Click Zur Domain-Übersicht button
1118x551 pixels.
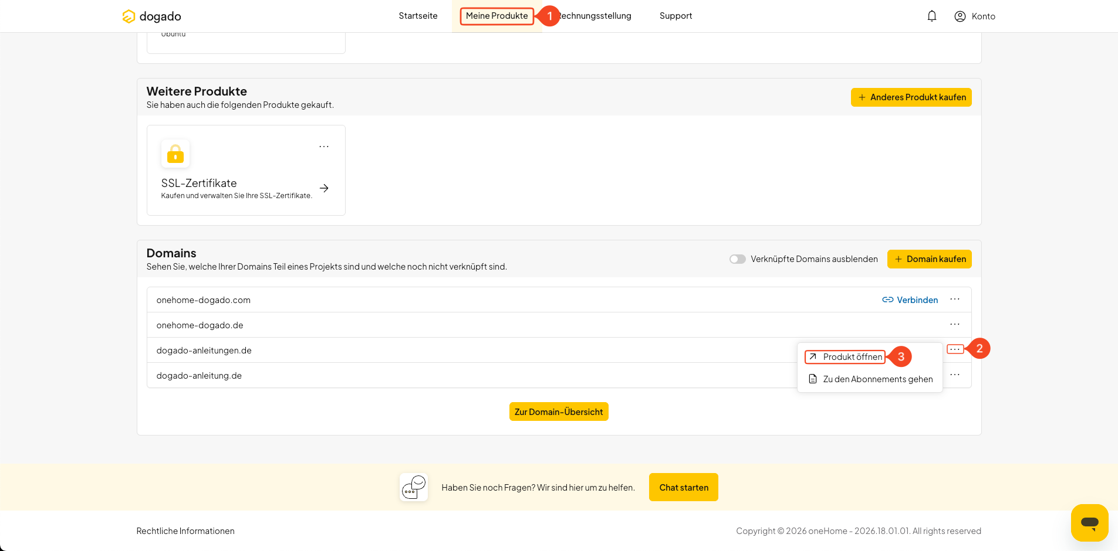[x=559, y=411]
